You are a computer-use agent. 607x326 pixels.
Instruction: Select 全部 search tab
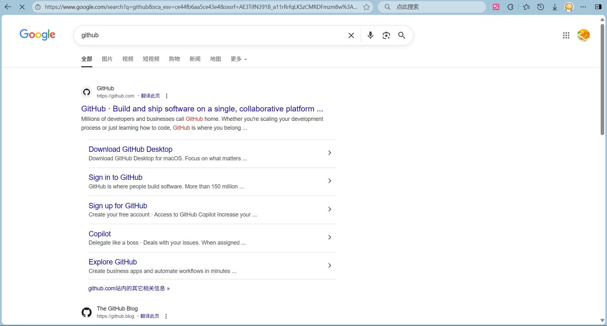[87, 59]
